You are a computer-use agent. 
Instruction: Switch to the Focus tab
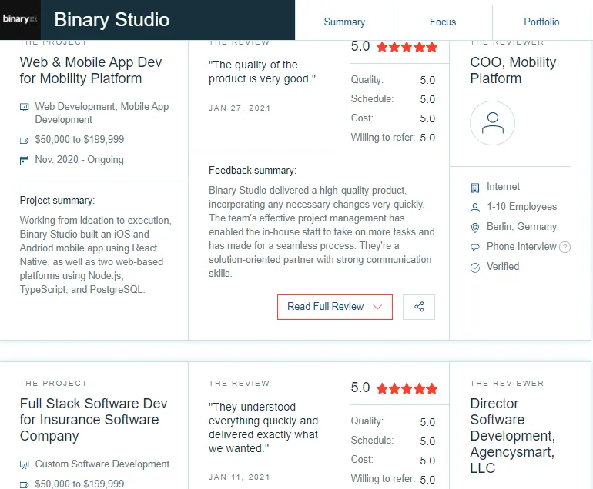click(x=443, y=22)
